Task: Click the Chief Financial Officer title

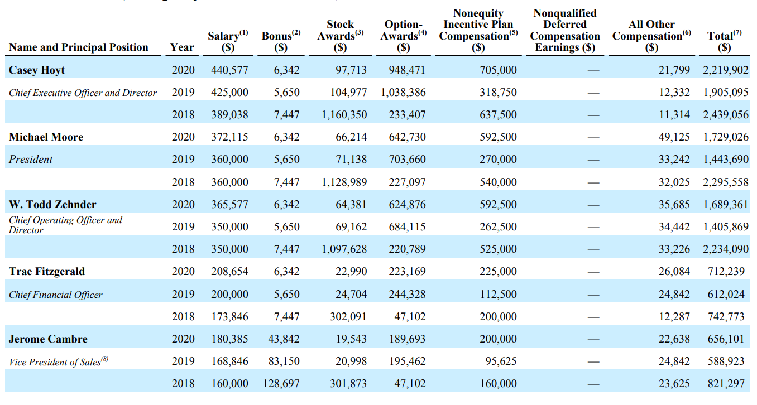Action: pyautogui.click(x=56, y=295)
